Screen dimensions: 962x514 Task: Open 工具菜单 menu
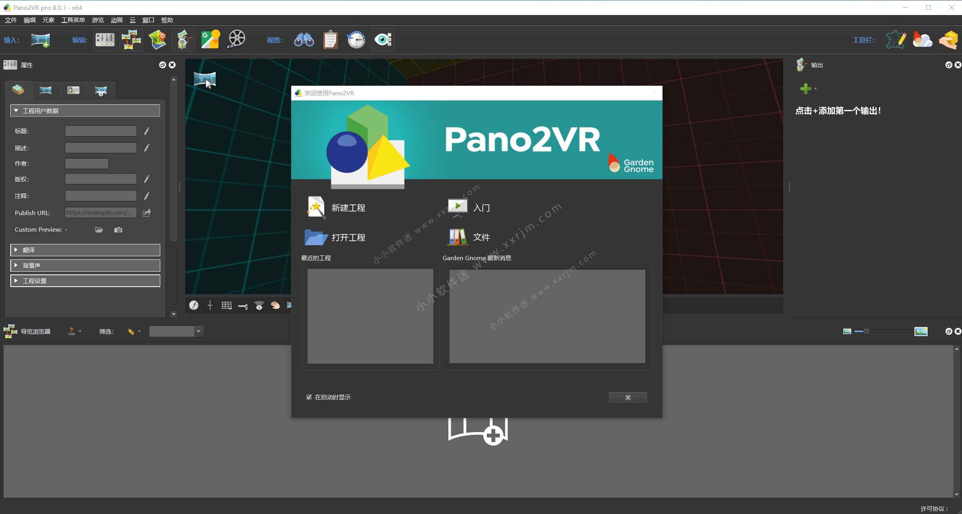point(73,20)
